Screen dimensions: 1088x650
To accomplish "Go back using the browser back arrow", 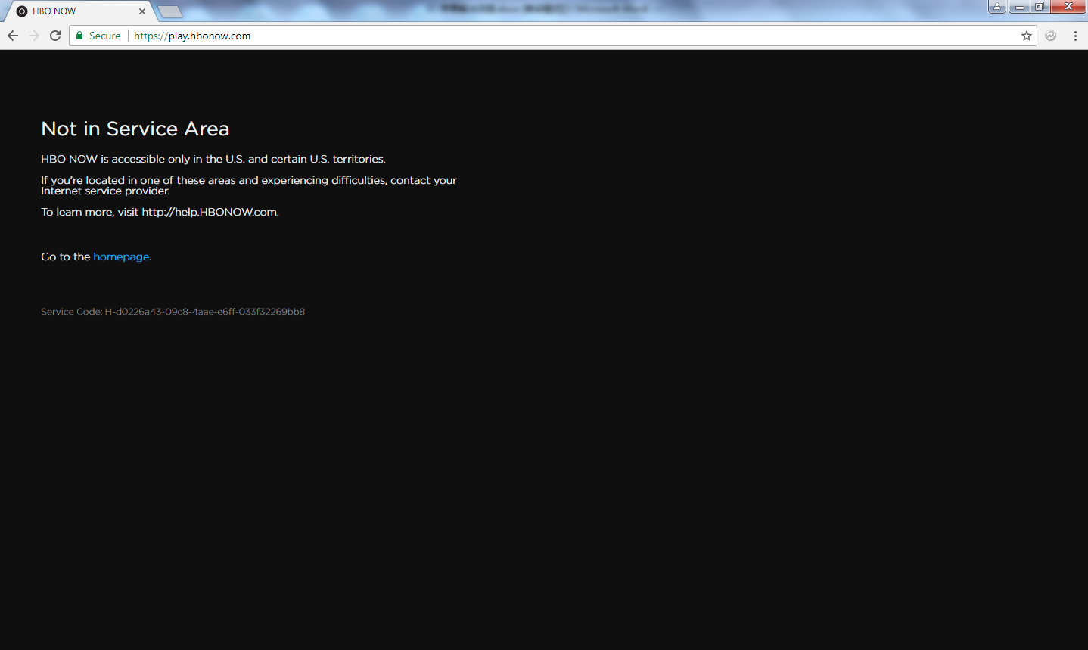I will [x=13, y=36].
